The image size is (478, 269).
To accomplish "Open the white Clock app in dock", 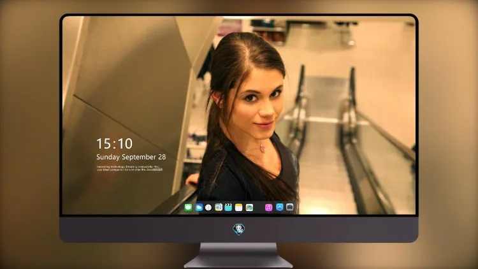I will tap(208, 208).
